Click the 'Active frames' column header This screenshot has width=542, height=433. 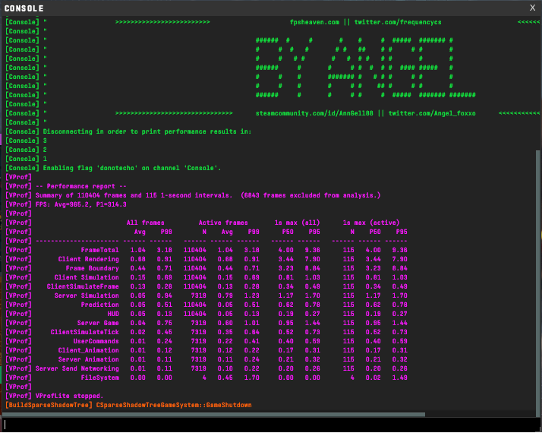pyautogui.click(x=223, y=223)
